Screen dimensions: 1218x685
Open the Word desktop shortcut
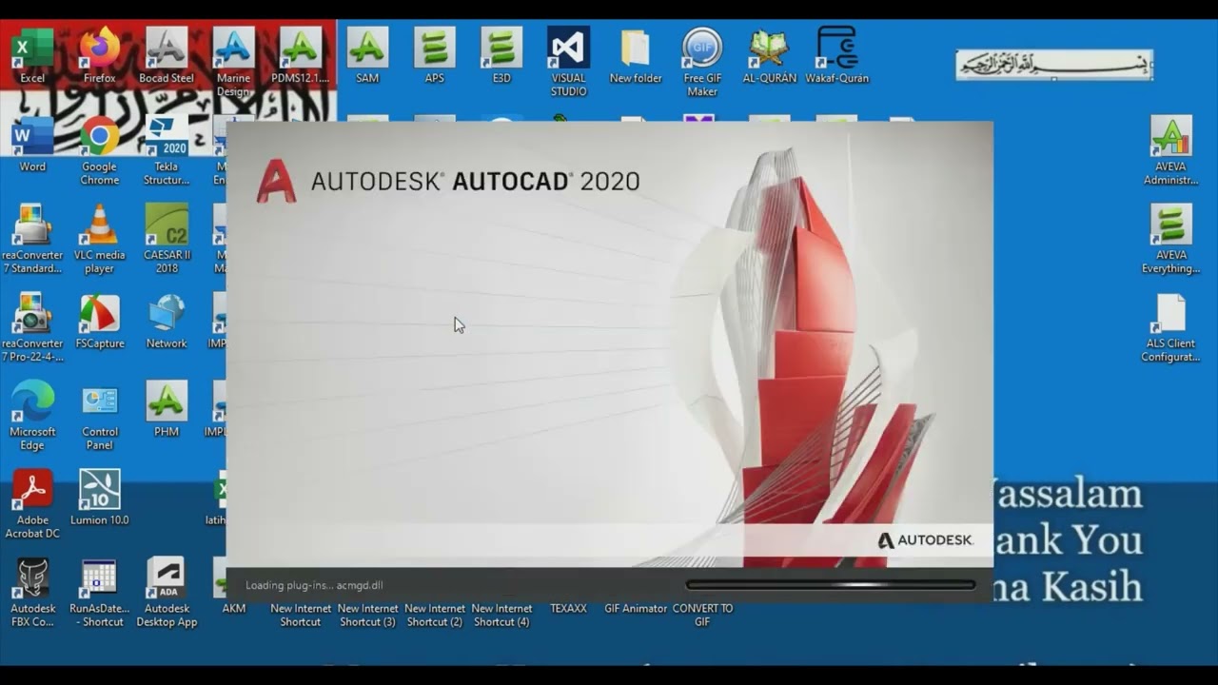[x=32, y=144]
